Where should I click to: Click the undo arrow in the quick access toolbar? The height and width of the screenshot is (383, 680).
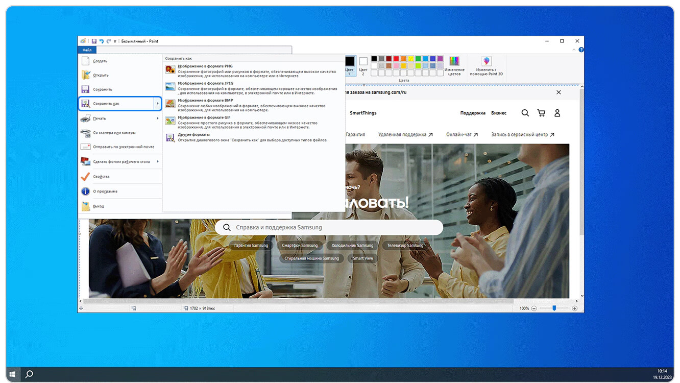point(101,41)
